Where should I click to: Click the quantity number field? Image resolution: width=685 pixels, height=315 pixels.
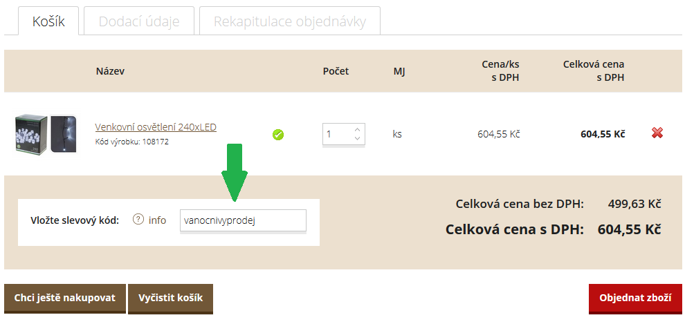[338, 134]
